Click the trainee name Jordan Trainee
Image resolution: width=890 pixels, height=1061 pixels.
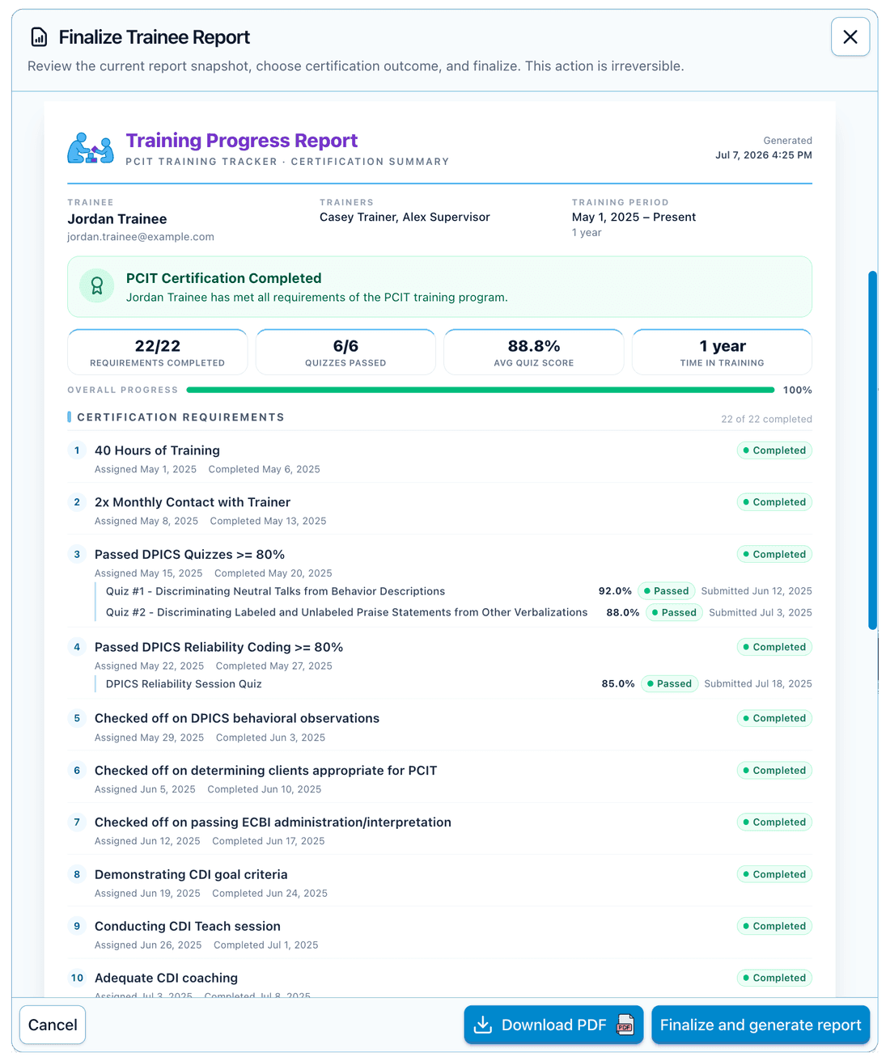117,219
